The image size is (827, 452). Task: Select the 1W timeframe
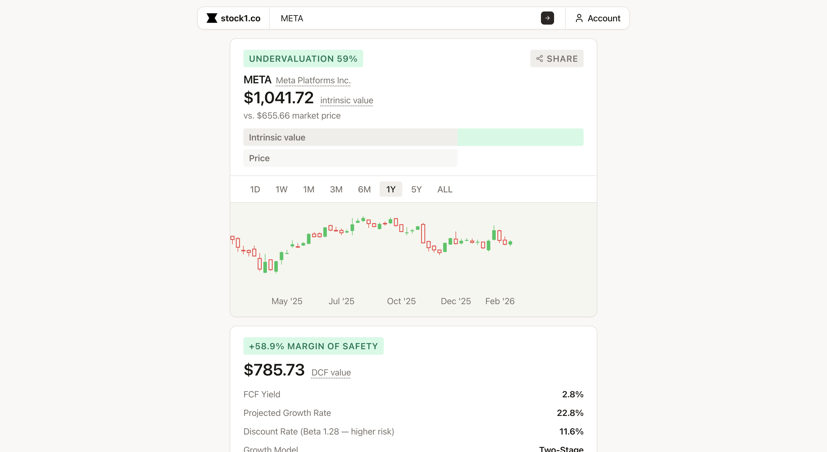coord(281,189)
